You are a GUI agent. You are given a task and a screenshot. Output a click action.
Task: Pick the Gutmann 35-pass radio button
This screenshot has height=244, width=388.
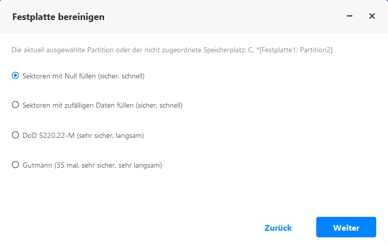15,165
